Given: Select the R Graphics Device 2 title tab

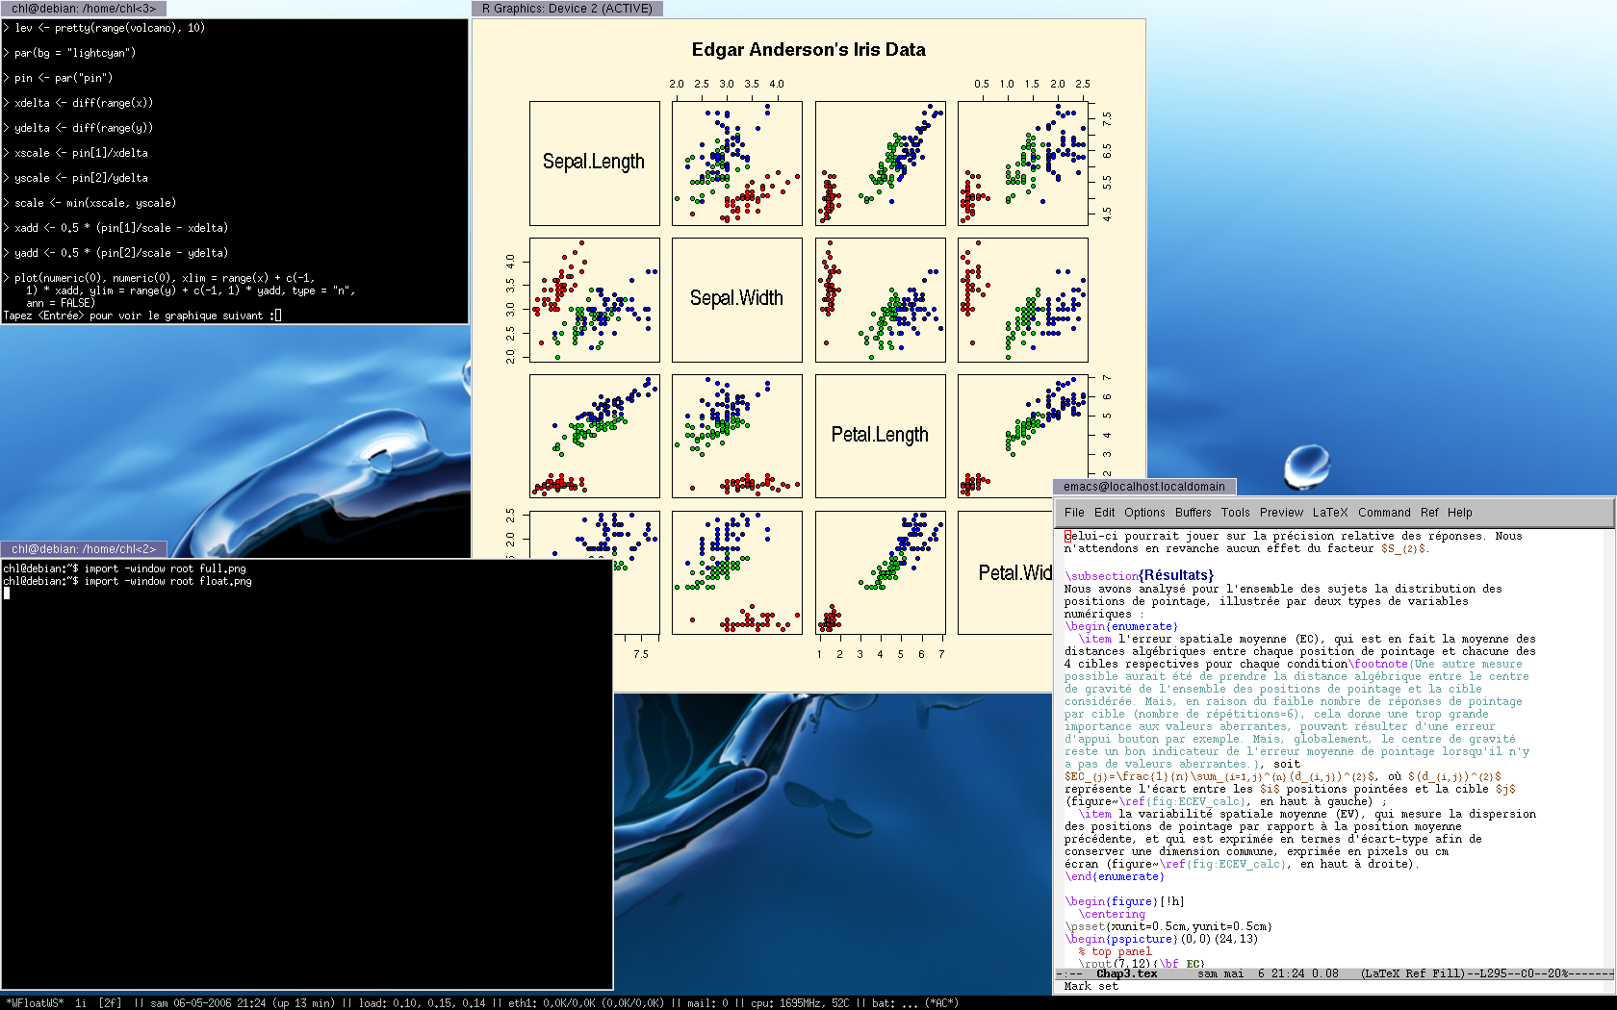Looking at the screenshot, I should (567, 9).
